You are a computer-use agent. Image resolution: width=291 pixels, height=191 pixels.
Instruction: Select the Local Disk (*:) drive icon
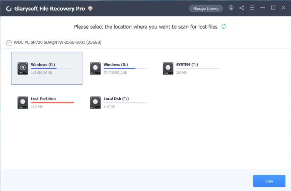pos(95,102)
